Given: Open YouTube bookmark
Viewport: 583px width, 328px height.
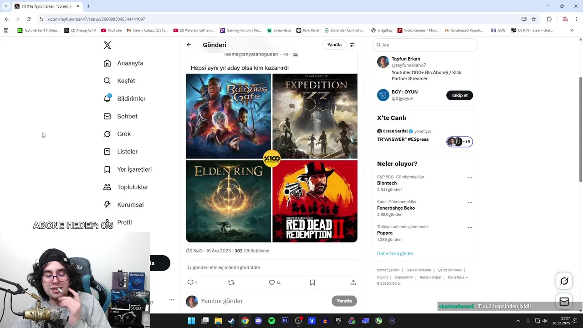Looking at the screenshot, I should pyautogui.click(x=111, y=31).
